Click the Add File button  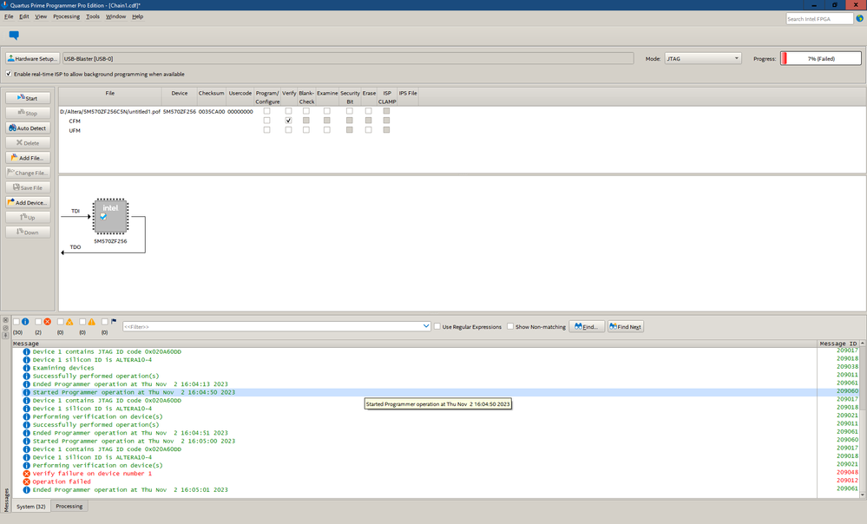28,158
